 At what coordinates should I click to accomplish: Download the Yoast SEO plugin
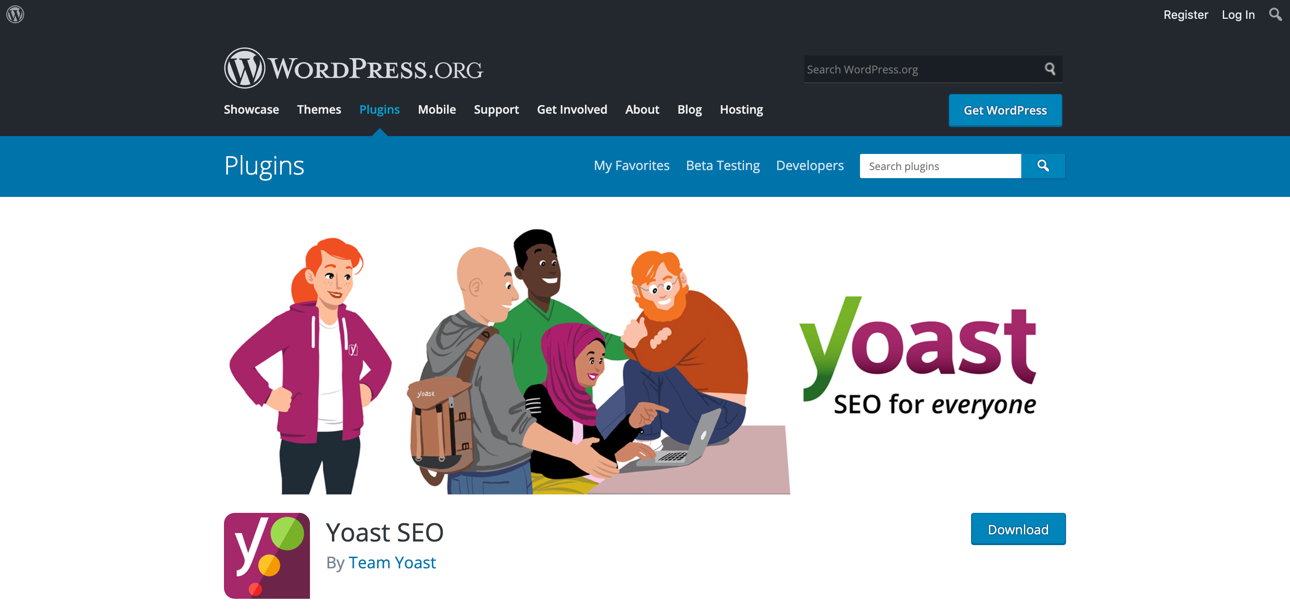[x=1018, y=529]
